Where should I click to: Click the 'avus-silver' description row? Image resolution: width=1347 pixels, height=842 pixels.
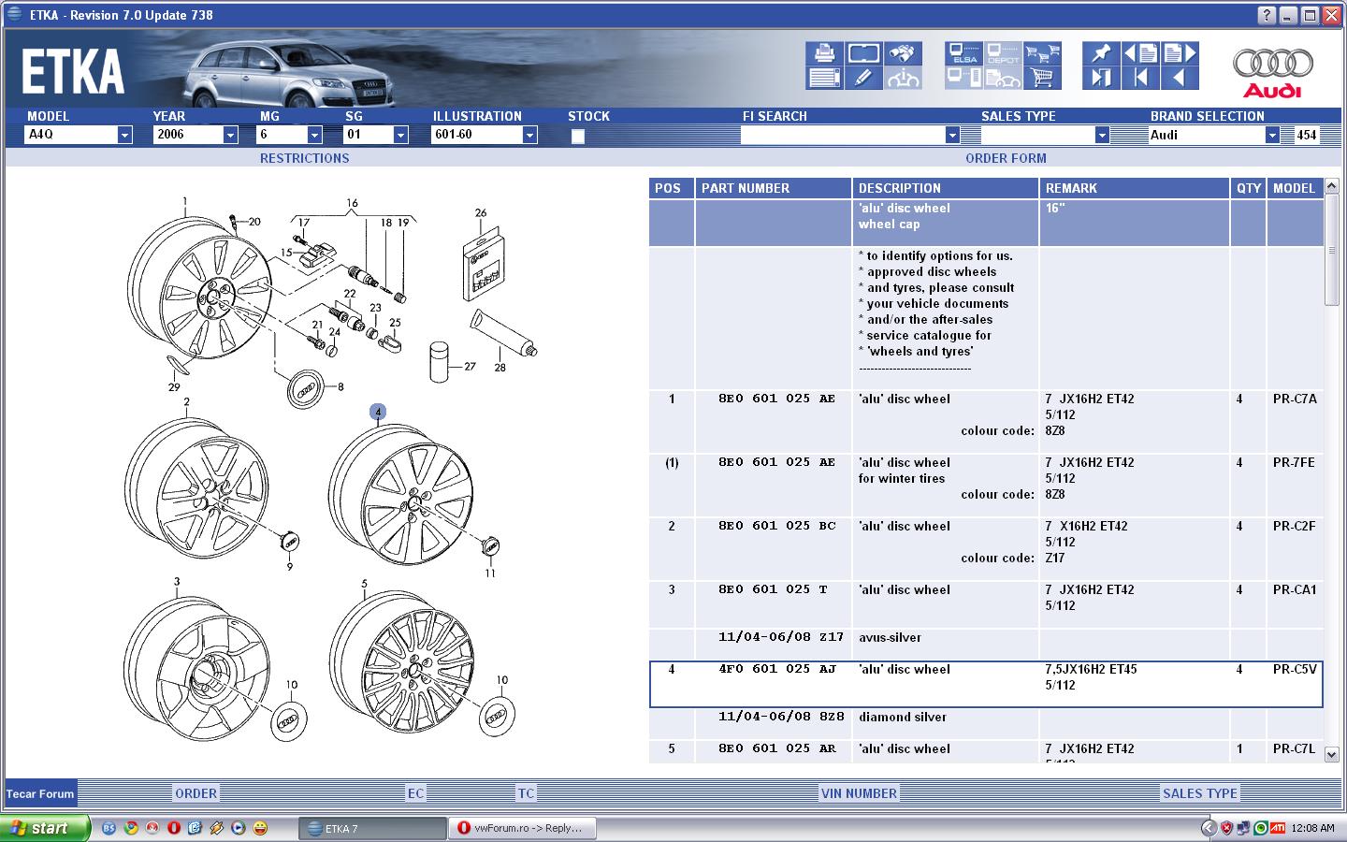click(890, 637)
